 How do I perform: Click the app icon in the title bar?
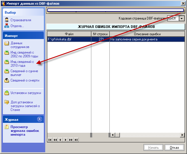4,3
